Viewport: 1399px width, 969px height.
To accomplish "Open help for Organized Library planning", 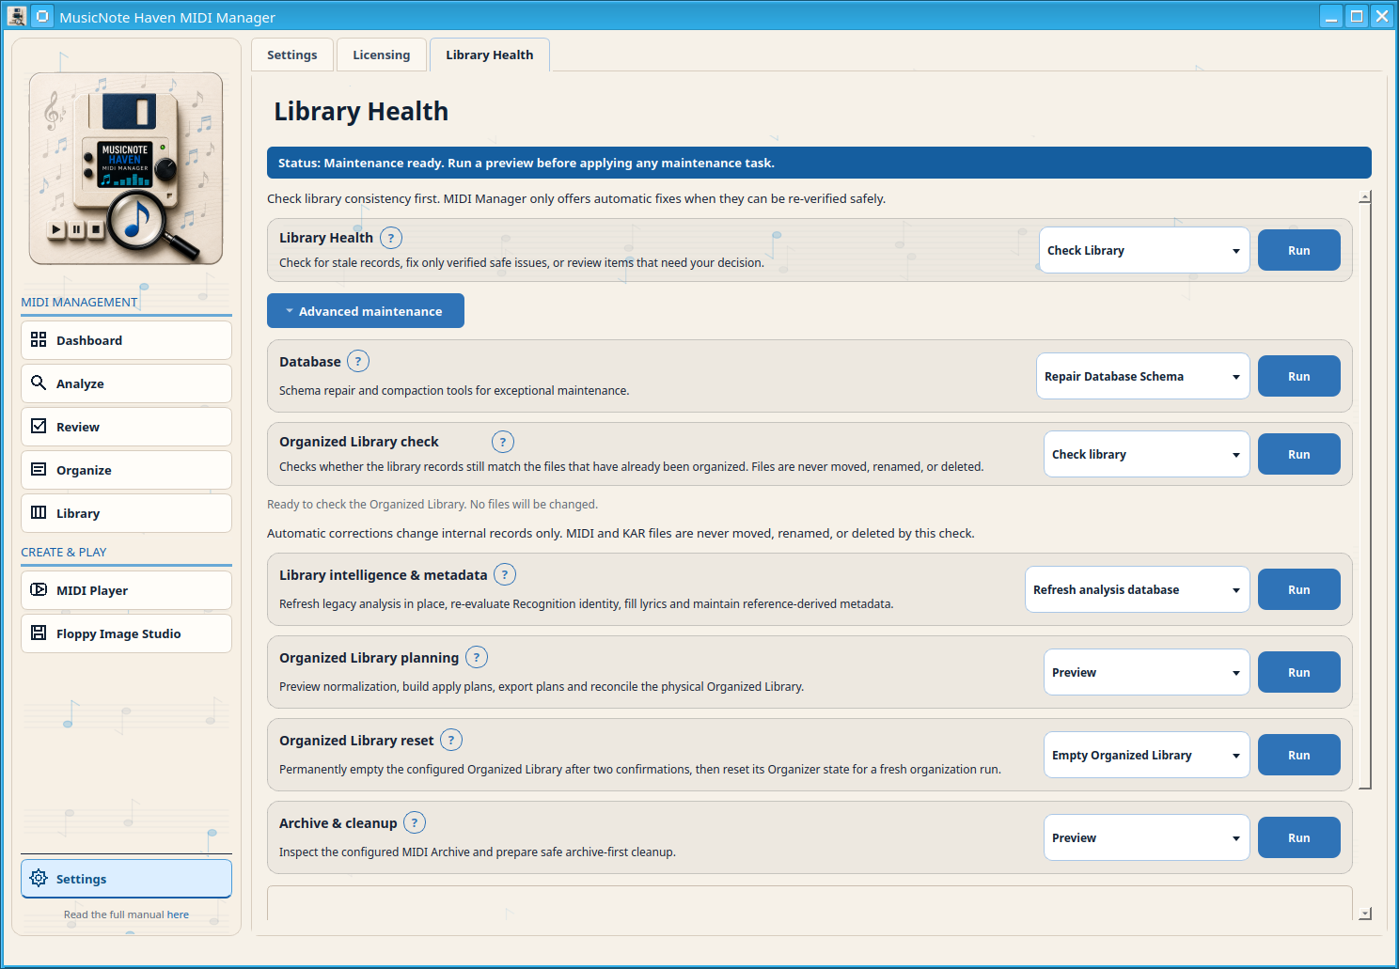I will point(477,657).
